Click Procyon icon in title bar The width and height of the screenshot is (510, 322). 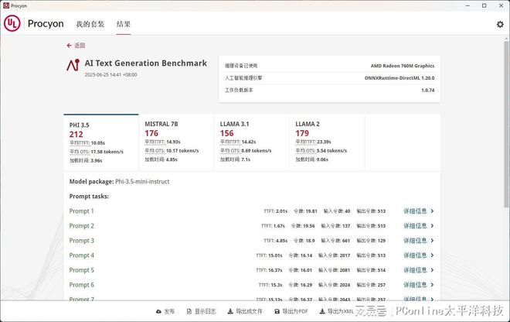6,5
